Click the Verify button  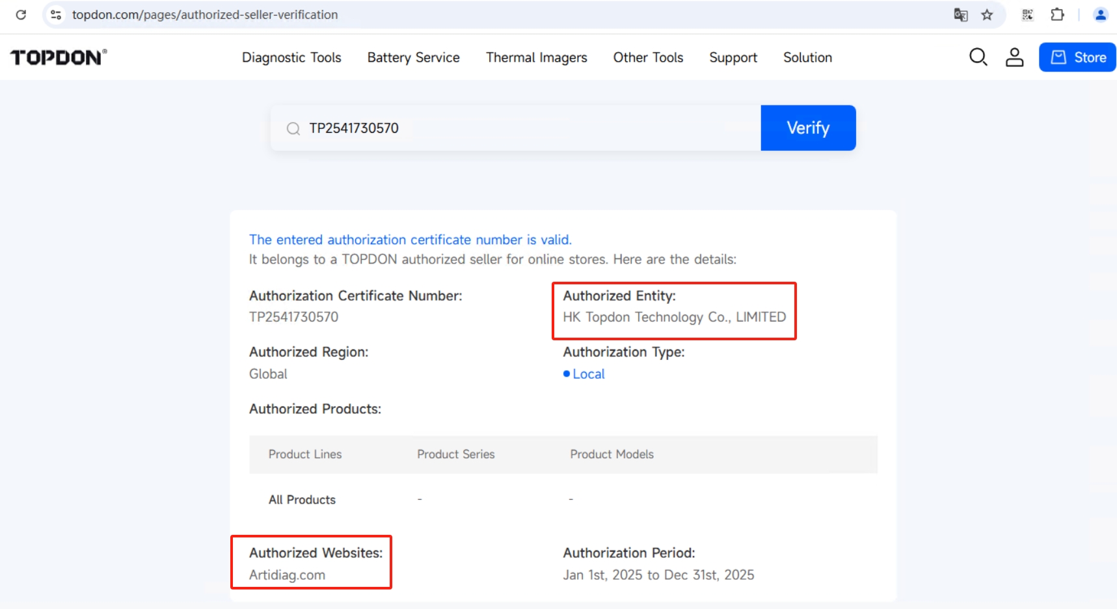coord(809,128)
